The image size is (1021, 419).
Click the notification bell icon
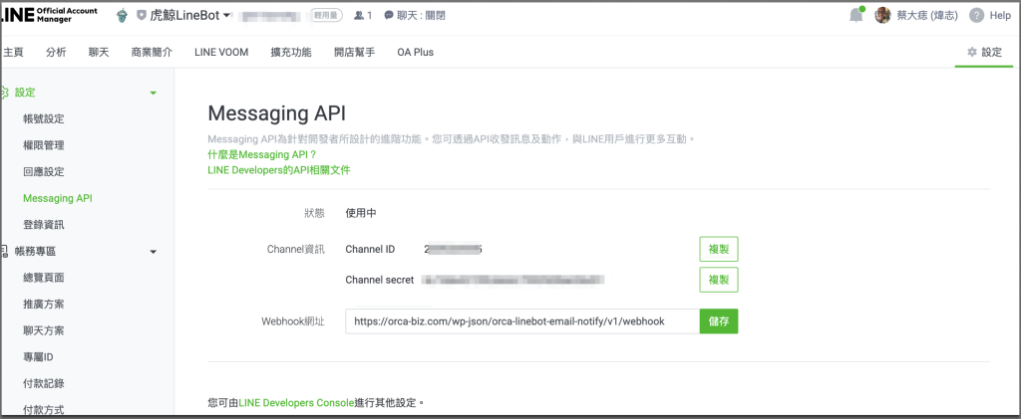855,16
